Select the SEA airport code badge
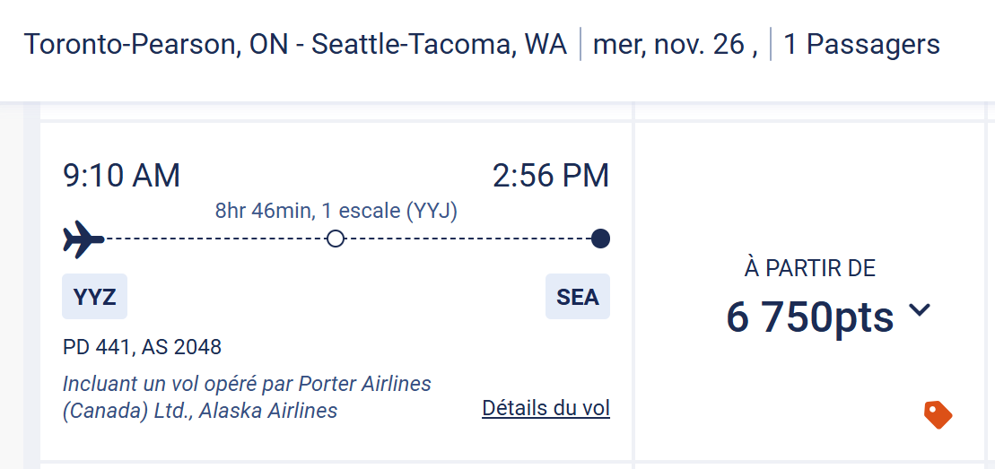This screenshot has width=995, height=469. (577, 297)
